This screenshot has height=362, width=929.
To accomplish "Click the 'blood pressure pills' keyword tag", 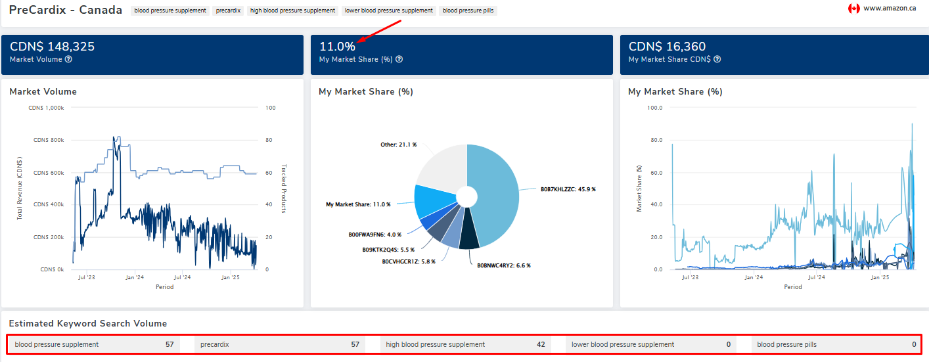I will [x=468, y=11].
